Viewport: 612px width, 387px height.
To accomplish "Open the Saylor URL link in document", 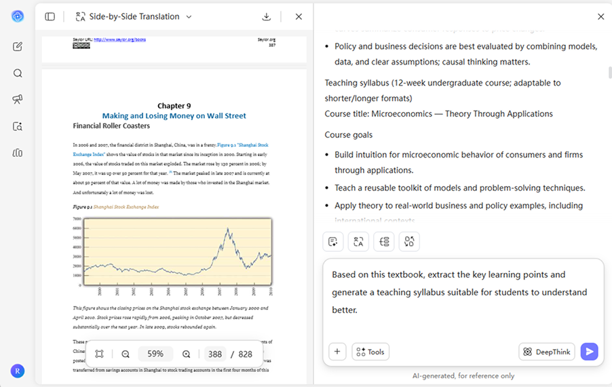I will point(119,39).
